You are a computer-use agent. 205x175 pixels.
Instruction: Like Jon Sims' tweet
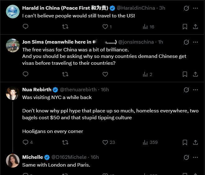coord(105,74)
